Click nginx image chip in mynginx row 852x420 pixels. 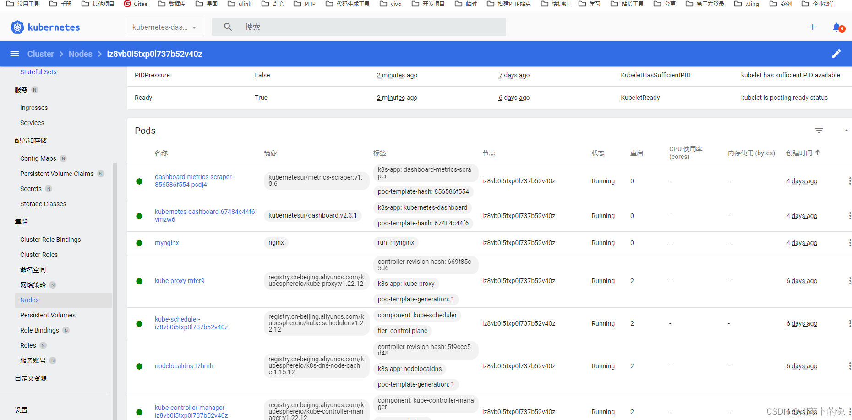[x=276, y=243]
